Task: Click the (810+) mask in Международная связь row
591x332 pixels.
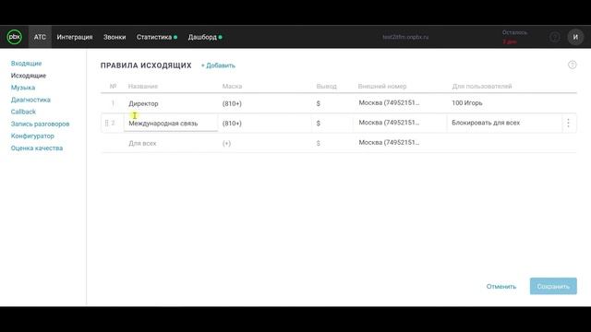Action: (232, 123)
